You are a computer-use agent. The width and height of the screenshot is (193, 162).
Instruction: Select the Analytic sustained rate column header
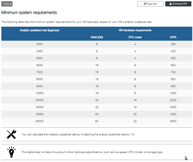tap(40, 30)
